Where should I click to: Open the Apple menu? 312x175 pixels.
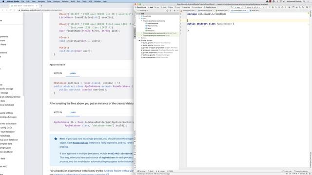pos(3,1)
